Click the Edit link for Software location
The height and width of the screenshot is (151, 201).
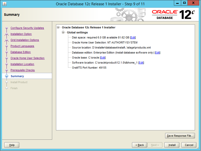coord(141,63)
